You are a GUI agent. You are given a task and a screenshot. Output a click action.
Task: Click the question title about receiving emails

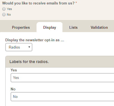point(38,3)
